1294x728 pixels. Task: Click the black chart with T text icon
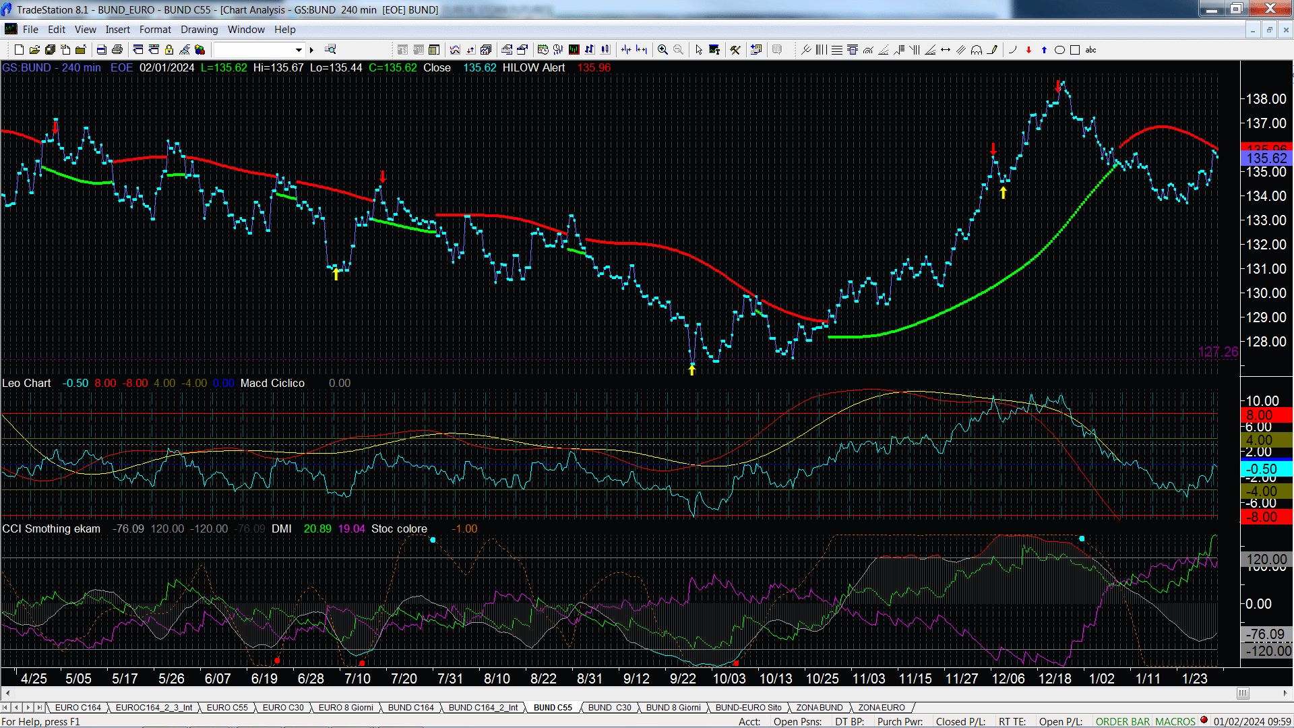click(x=714, y=50)
